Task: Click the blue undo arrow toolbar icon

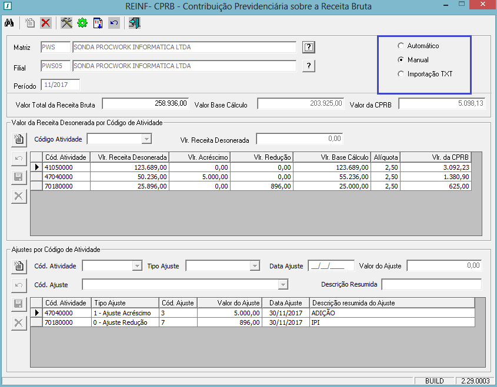Action: [x=114, y=23]
